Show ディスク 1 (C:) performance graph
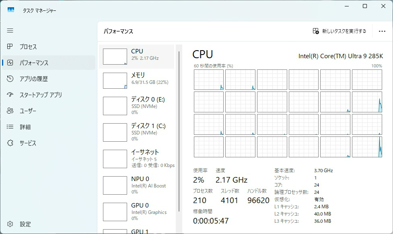Screen dimensions: 393x234 click(x=137, y=132)
